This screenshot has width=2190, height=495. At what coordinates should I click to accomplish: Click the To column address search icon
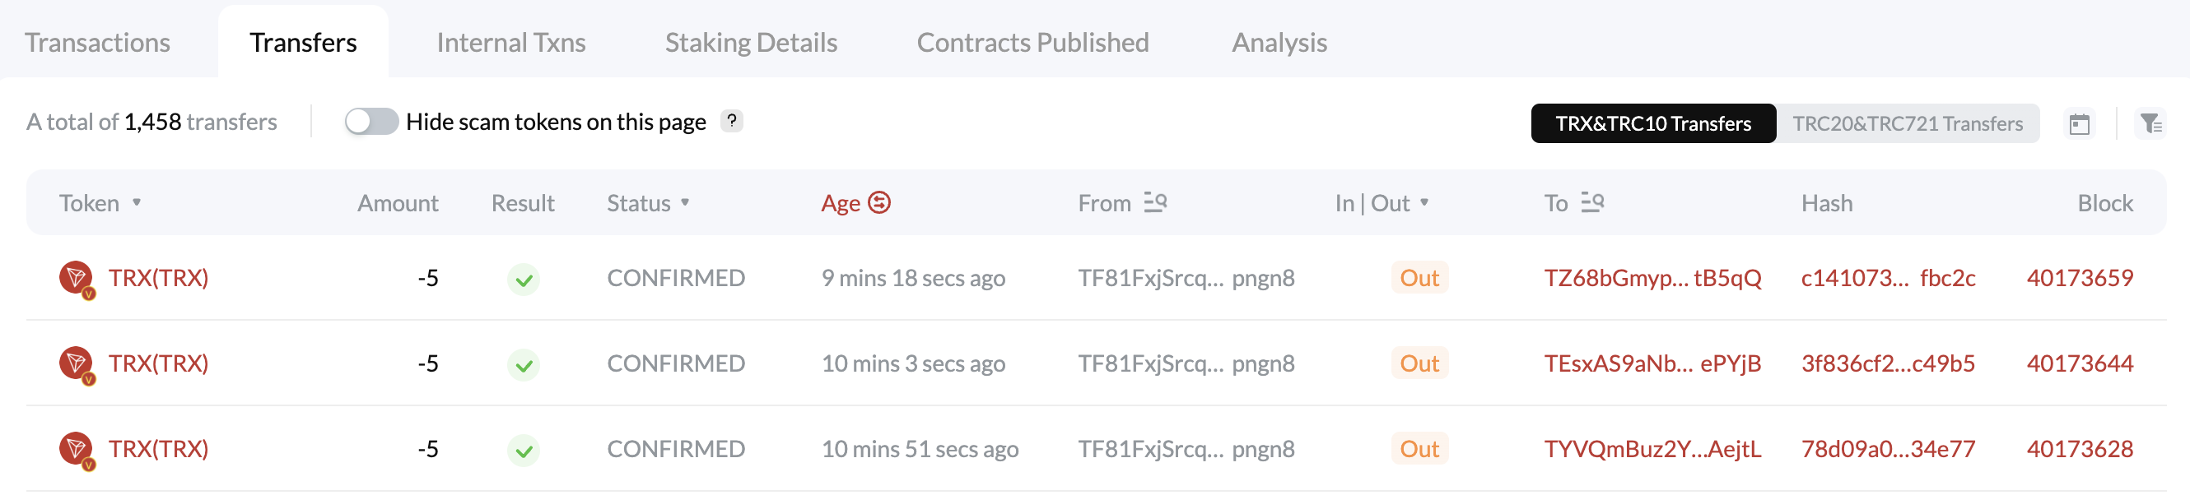[1591, 203]
